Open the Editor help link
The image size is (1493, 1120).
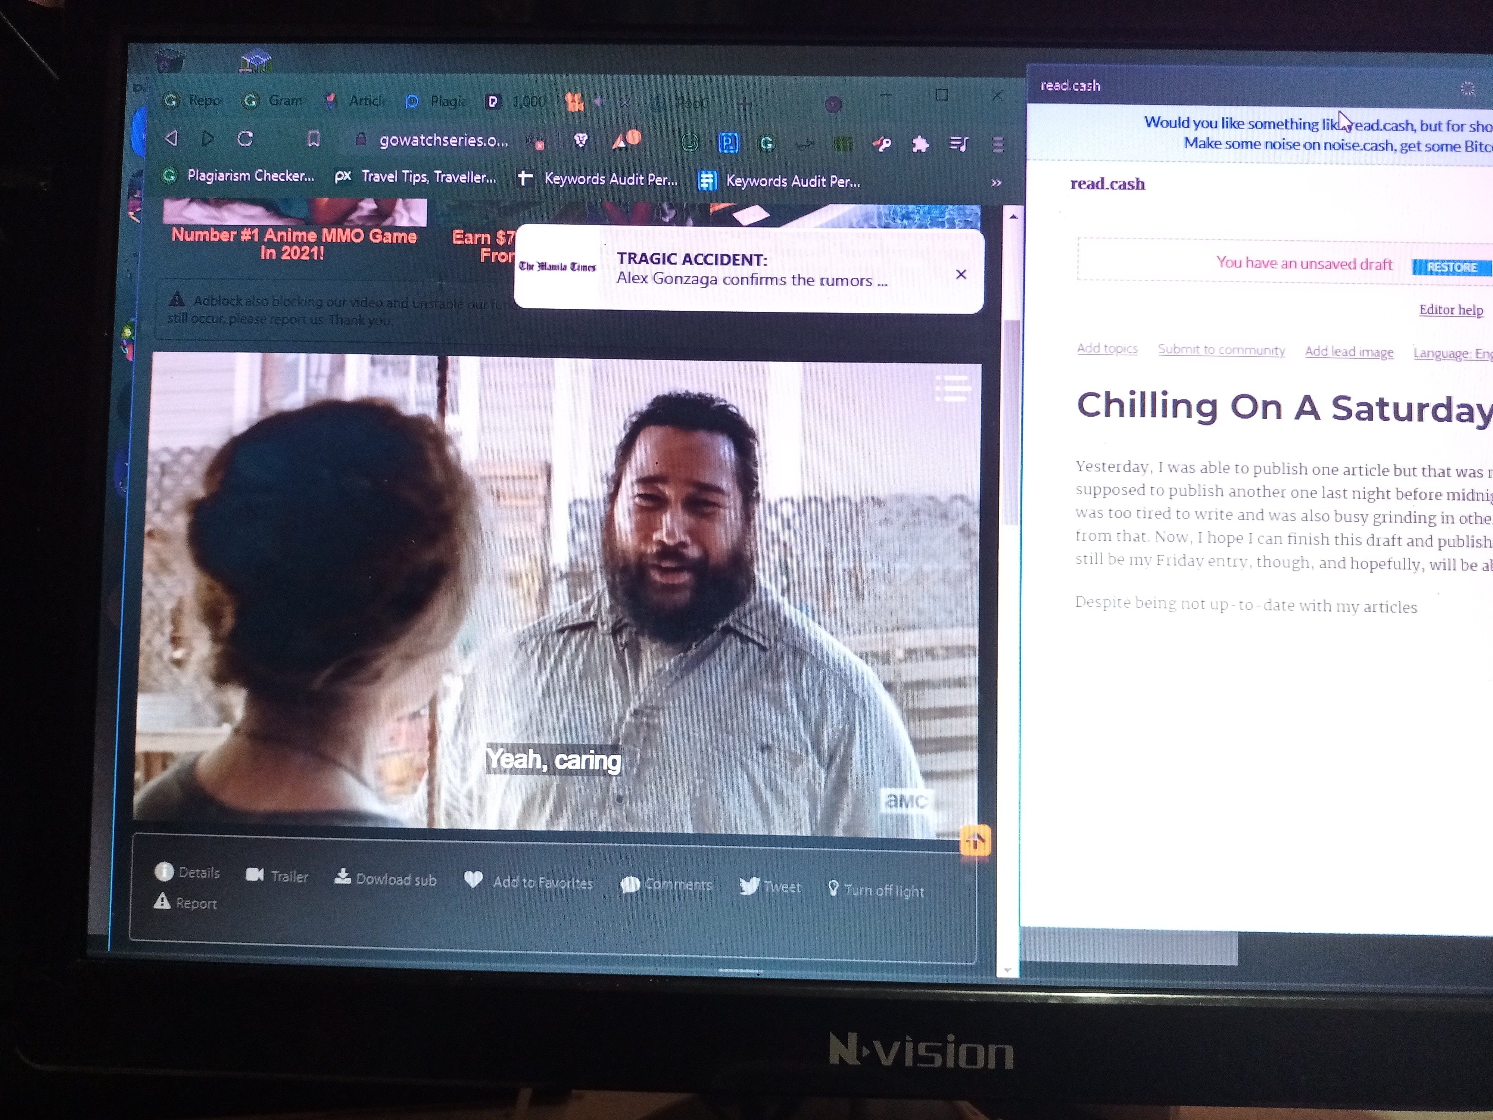[x=1451, y=310]
